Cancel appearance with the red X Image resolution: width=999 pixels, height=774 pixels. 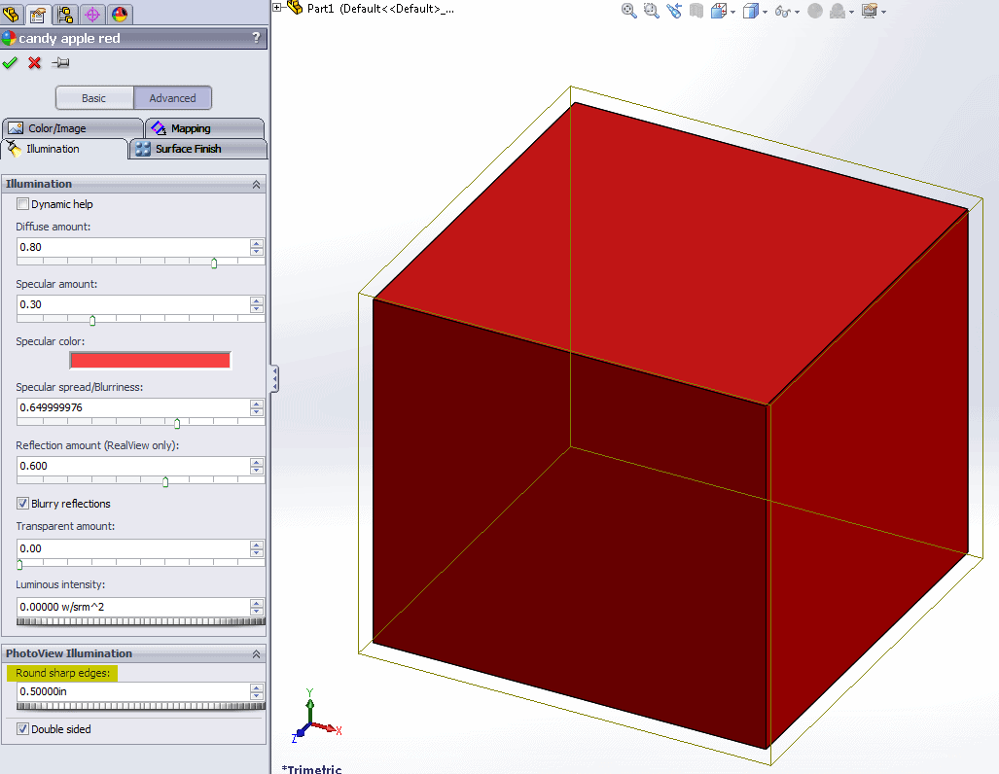pos(34,62)
